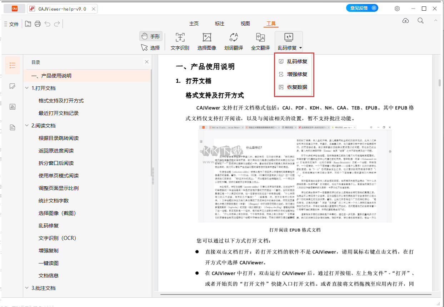Viewport: 444px width, 307px height.
Task: Switch to the 标注 ribbon tab
Action: (220, 24)
